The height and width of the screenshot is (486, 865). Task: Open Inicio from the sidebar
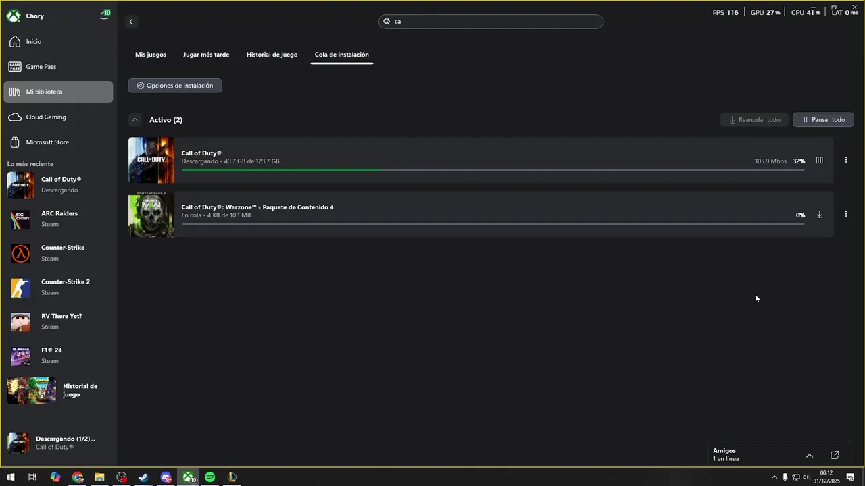coord(58,42)
